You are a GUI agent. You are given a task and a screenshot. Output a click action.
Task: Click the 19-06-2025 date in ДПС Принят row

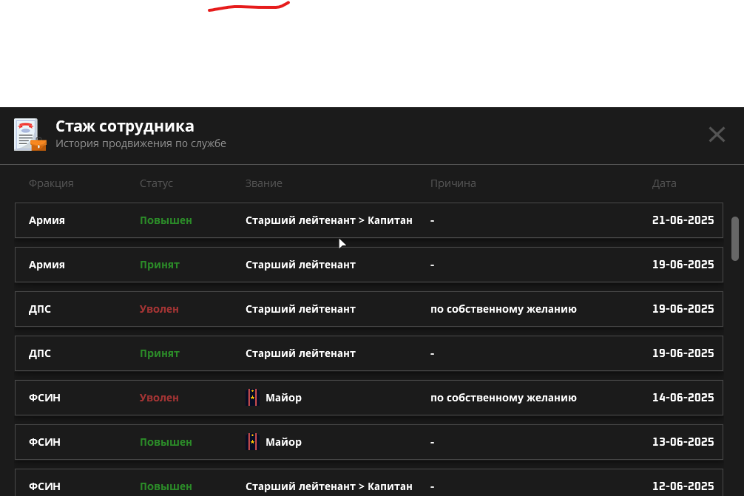click(683, 353)
